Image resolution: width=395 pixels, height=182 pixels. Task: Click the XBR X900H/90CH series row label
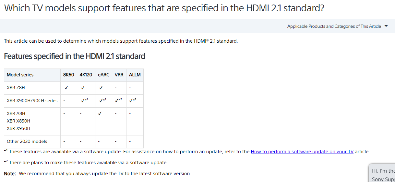32,101
